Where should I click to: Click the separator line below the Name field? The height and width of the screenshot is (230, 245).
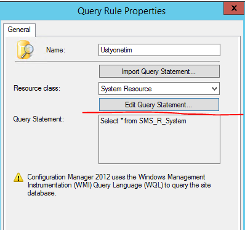click(x=117, y=61)
